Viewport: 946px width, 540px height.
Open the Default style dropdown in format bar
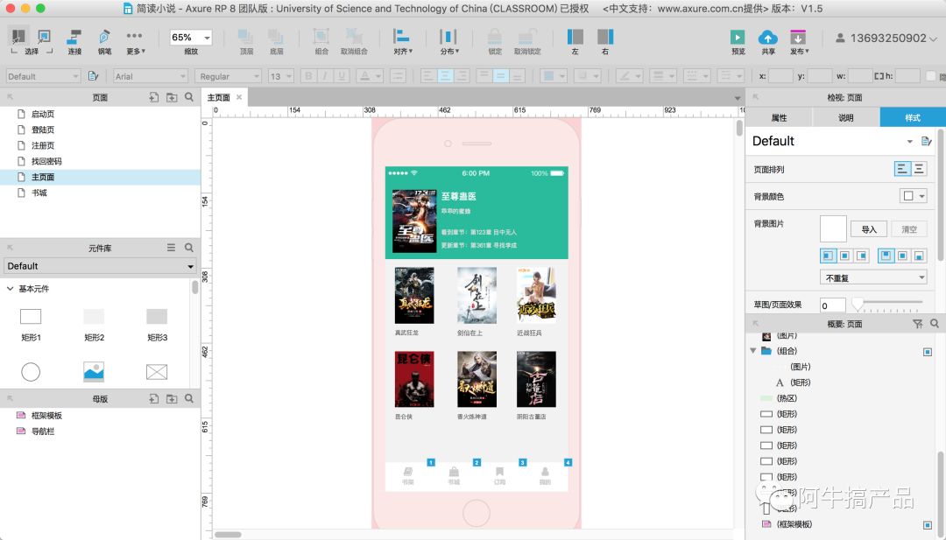click(x=42, y=76)
